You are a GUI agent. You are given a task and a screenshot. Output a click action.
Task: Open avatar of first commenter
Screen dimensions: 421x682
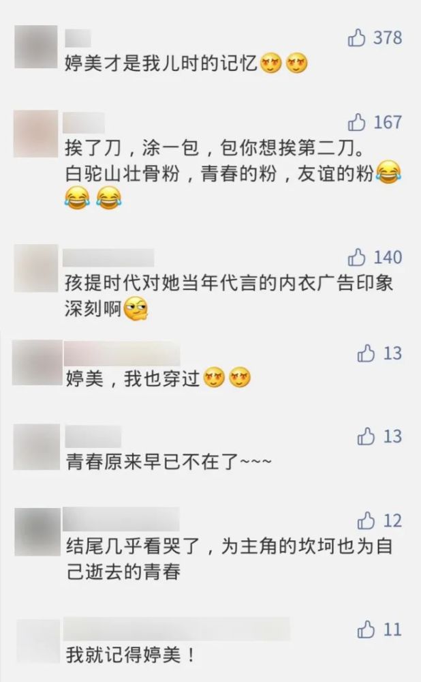tap(35, 47)
